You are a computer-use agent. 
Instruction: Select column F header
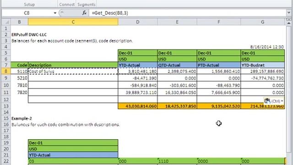(219, 22)
